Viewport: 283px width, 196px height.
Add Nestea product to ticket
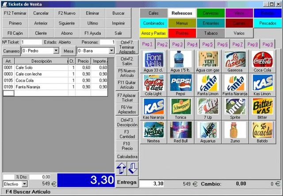click(153, 132)
